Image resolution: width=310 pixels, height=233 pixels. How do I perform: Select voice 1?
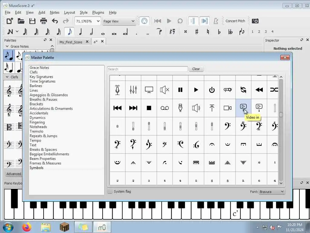[x=252, y=32]
